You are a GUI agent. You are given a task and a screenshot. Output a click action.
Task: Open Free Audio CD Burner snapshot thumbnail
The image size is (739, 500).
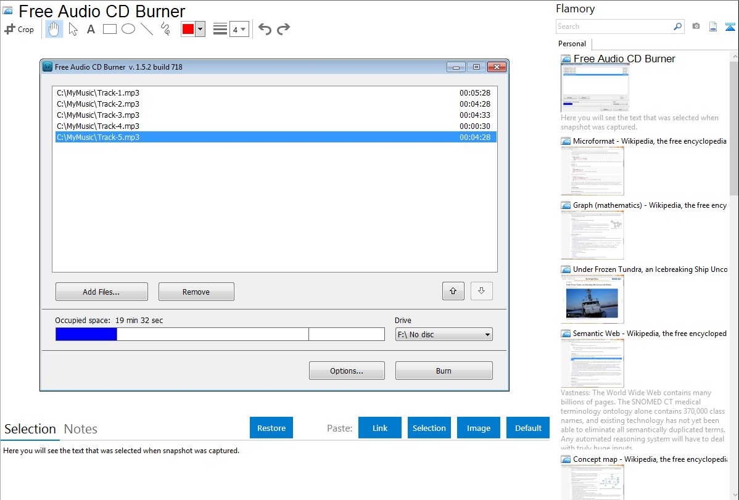point(595,88)
